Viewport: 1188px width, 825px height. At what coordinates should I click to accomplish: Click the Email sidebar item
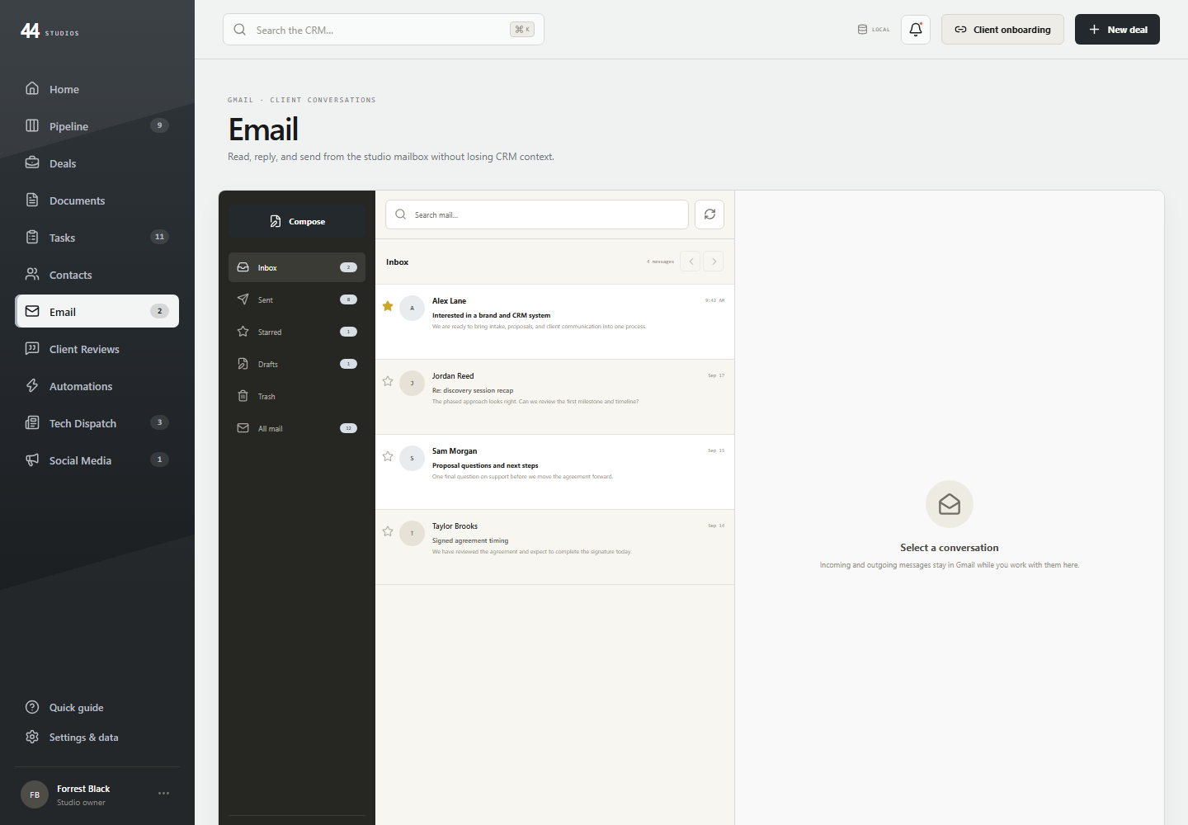click(x=97, y=311)
